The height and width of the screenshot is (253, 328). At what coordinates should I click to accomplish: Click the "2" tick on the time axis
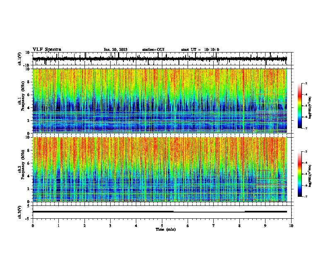(84, 226)
